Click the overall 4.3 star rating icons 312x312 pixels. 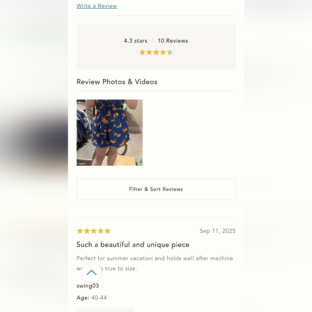pyautogui.click(x=156, y=52)
